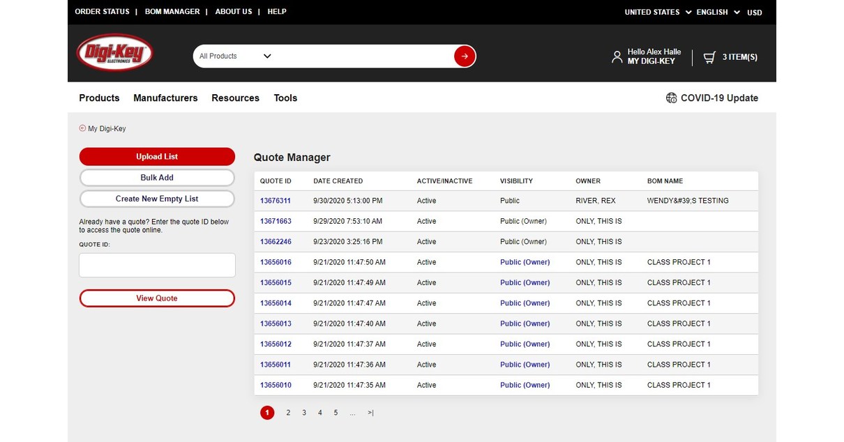Open the ENGLISH language dropdown
Screen dimensions: 844x442
click(711, 12)
